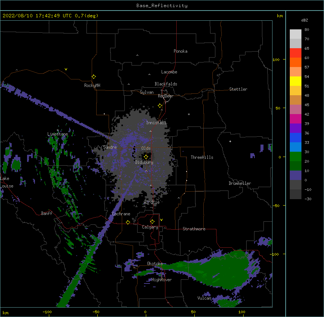Click the Limestone label
The image size is (324, 317).
[x=58, y=134]
